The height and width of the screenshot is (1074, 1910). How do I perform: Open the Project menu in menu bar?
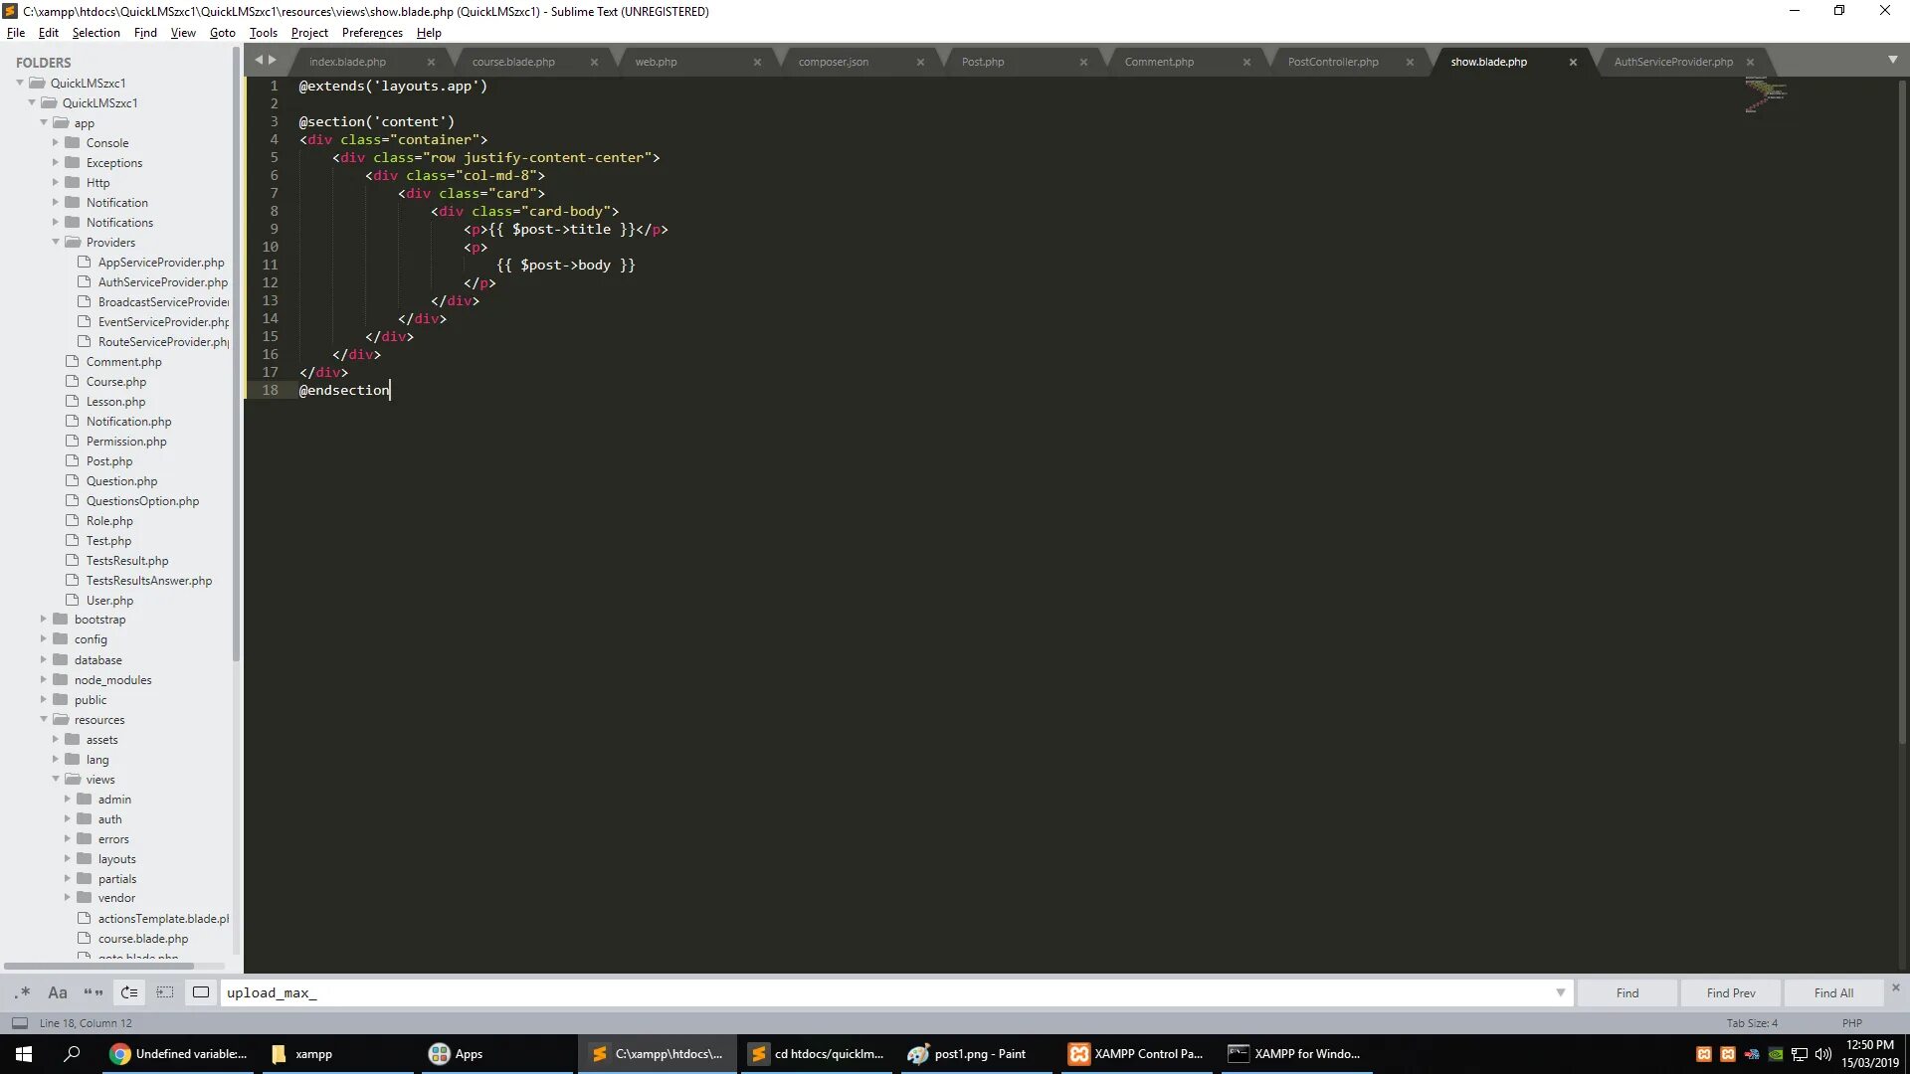tap(309, 32)
